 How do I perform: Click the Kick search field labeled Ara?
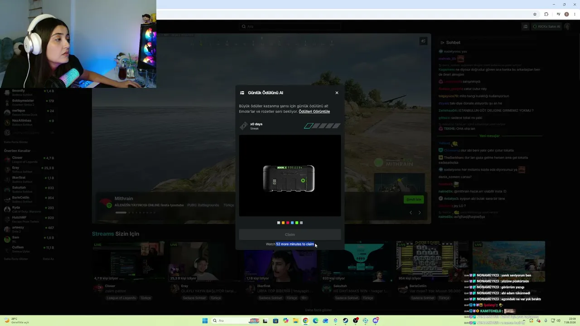pyautogui.click(x=290, y=27)
